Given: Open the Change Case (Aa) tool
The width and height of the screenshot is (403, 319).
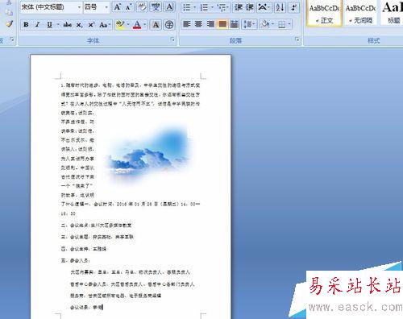Looking at the screenshot, I should (x=104, y=25).
